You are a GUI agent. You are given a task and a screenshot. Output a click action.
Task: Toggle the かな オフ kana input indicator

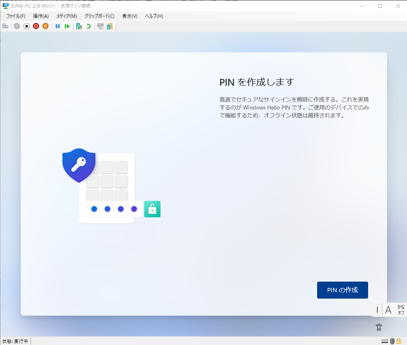[x=401, y=310]
